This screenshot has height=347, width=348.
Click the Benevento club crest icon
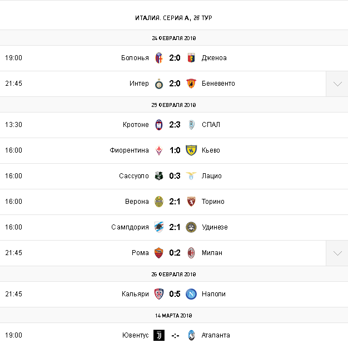[191, 84]
